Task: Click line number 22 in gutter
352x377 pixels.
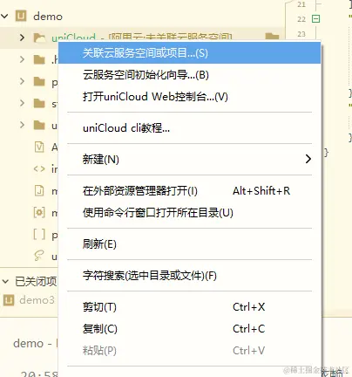Action: [301, 19]
